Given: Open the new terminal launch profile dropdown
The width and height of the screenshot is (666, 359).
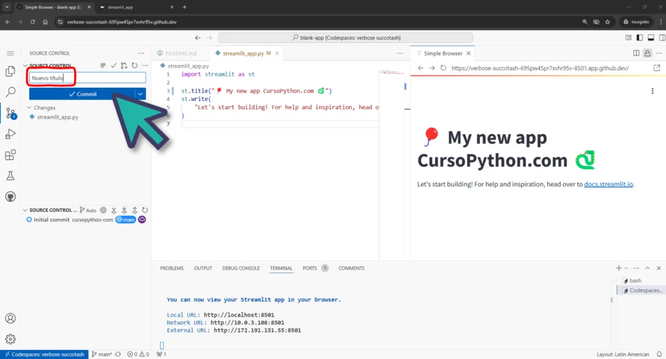Looking at the screenshot, I should 626,268.
